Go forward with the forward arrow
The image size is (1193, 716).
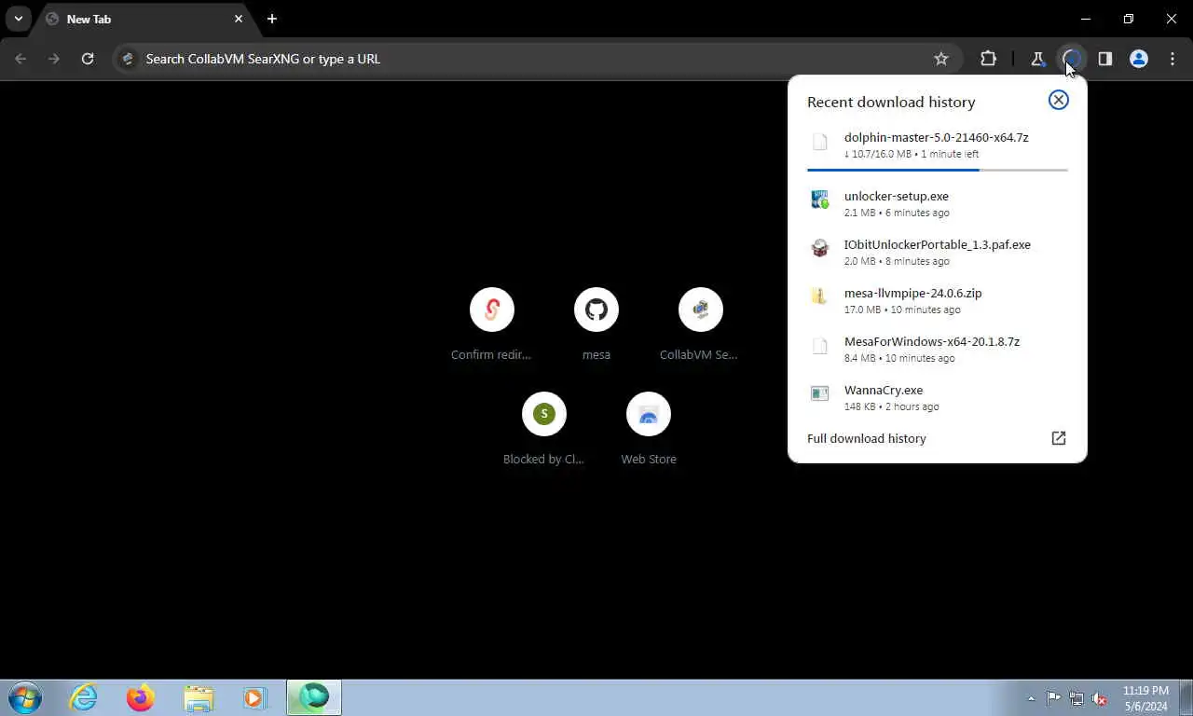point(54,59)
